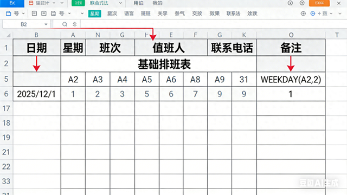The image size is (347, 195).
Task: Click the cell labeled A5
Action: [x=147, y=80]
